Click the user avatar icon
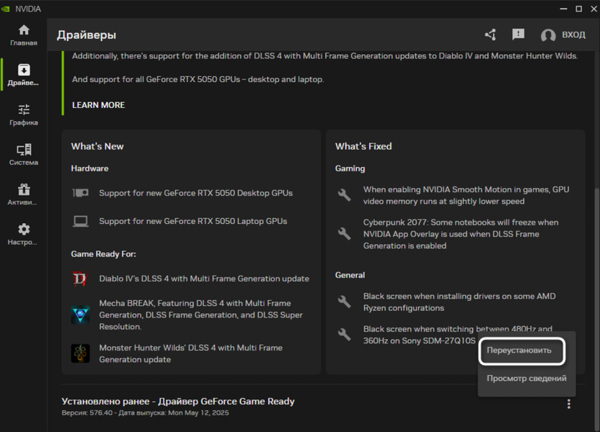This screenshot has height=432, width=600. click(x=548, y=35)
